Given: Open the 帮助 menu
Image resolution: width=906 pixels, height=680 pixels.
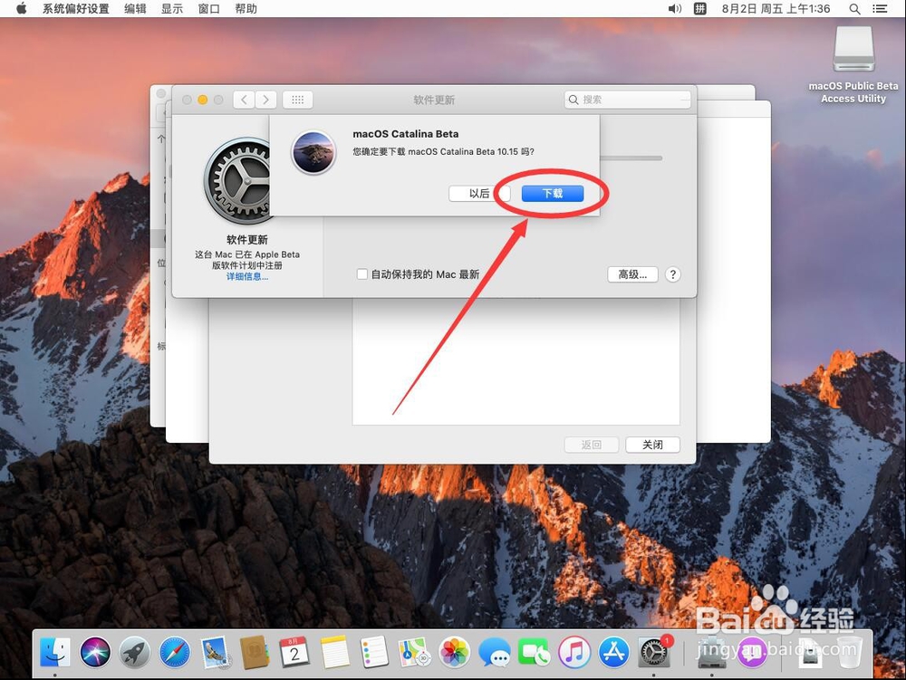Looking at the screenshot, I should [246, 9].
